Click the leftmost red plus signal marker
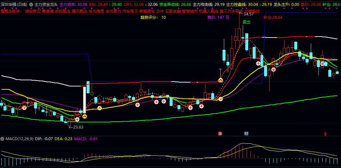Image resolution: width=341 pixels, height=168 pixels. coord(24,107)
